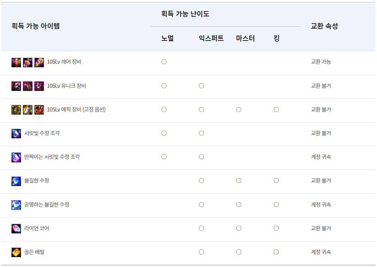Select the coat icon in 105Lv 유니크 장비 row
Viewport: 377px width, 267px height.
click(x=16, y=86)
